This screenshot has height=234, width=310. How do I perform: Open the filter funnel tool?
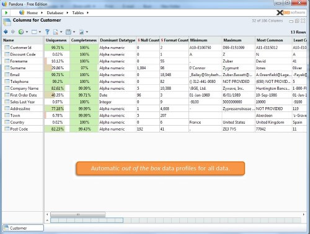click(x=48, y=32)
